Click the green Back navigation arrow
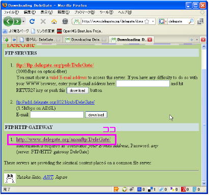 (x=8, y=21)
